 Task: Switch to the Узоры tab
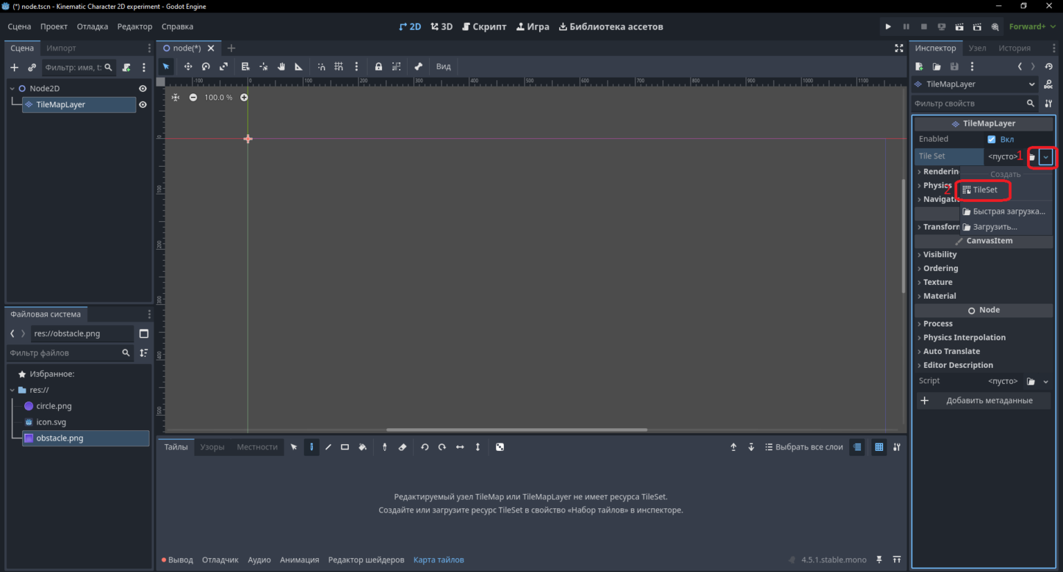click(x=212, y=447)
